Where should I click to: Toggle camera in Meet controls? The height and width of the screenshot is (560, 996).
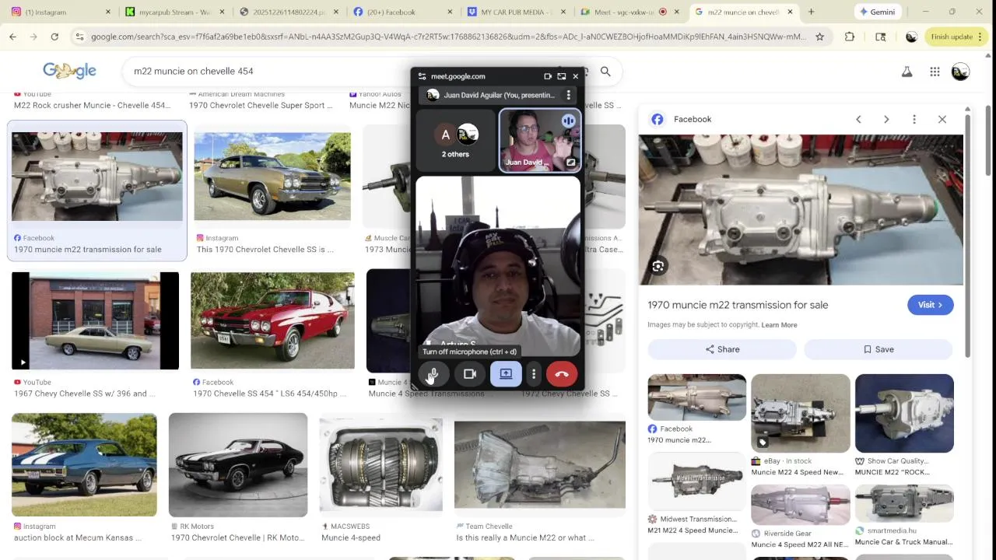click(x=469, y=374)
